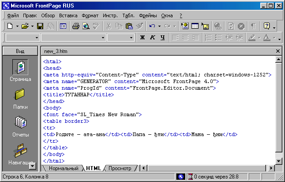
Task: Click the Paste clipboard icon
Action: (x=129, y=27)
